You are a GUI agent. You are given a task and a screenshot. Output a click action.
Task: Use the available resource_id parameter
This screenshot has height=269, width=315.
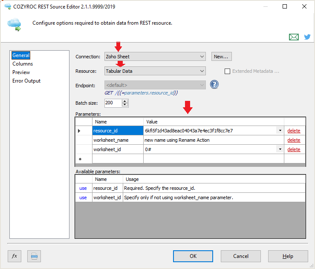click(83, 188)
